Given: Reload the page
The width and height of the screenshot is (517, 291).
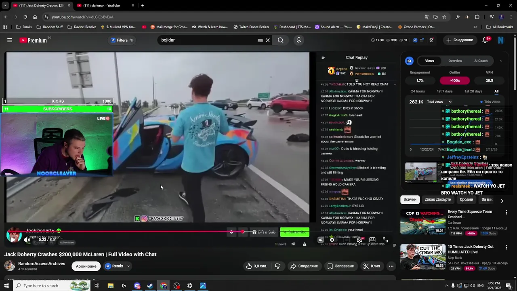Looking at the screenshot, I should [25, 17].
